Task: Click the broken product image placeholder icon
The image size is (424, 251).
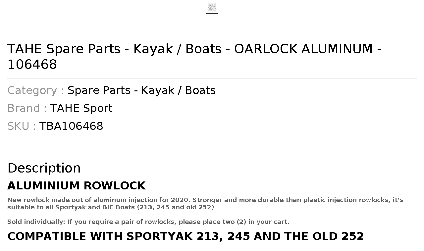Action: tap(212, 7)
